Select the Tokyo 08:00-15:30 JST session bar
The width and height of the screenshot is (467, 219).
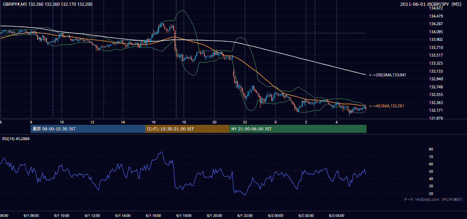pos(88,129)
